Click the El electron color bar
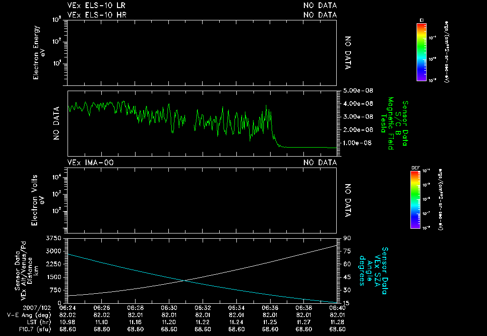The width and height of the screenshot is (487, 336). (x=421, y=52)
